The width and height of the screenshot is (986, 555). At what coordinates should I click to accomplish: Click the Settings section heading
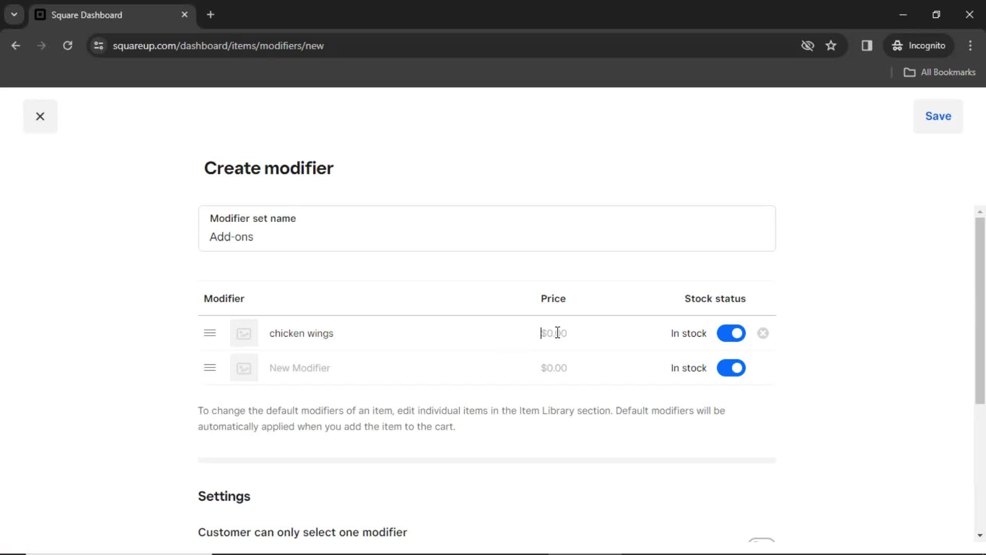tap(224, 496)
